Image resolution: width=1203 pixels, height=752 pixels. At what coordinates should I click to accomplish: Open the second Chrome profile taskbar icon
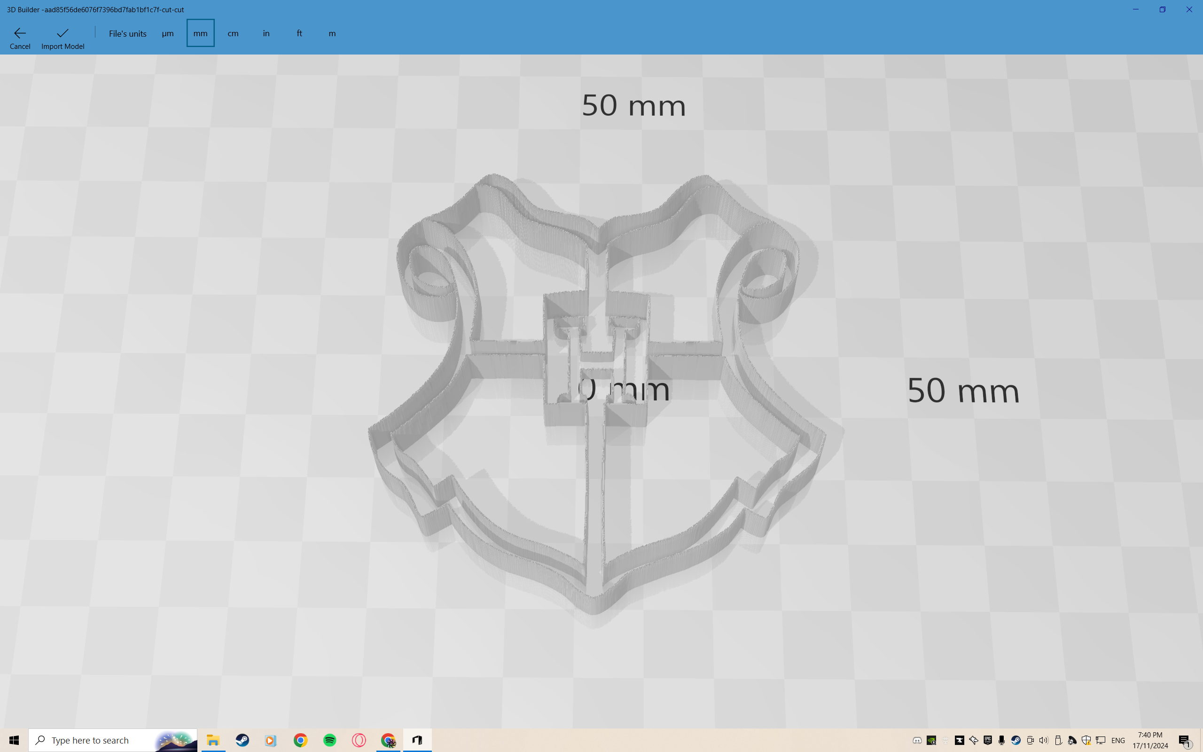(388, 741)
